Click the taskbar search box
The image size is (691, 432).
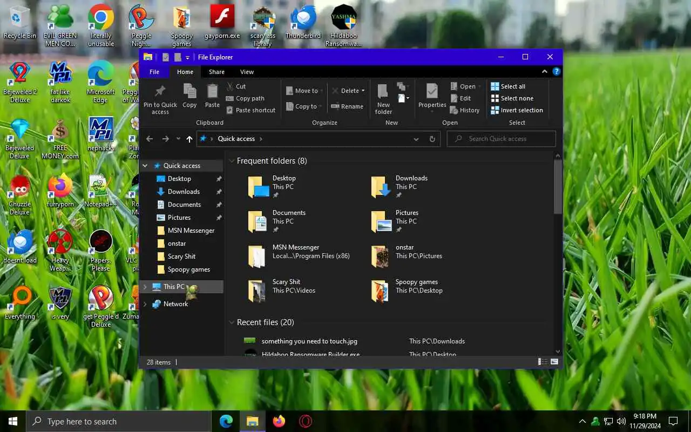pos(119,421)
